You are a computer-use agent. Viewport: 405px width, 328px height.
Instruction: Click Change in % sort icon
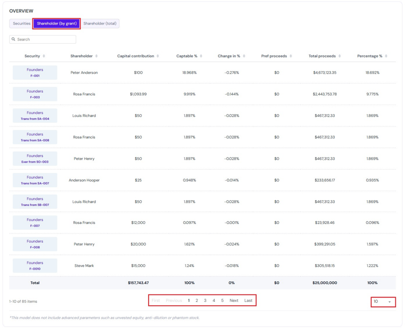244,56
